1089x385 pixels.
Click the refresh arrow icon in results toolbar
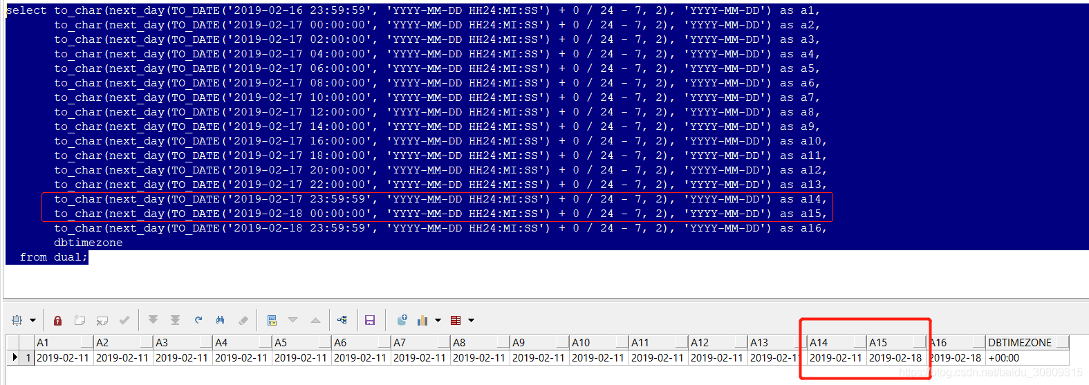(198, 320)
